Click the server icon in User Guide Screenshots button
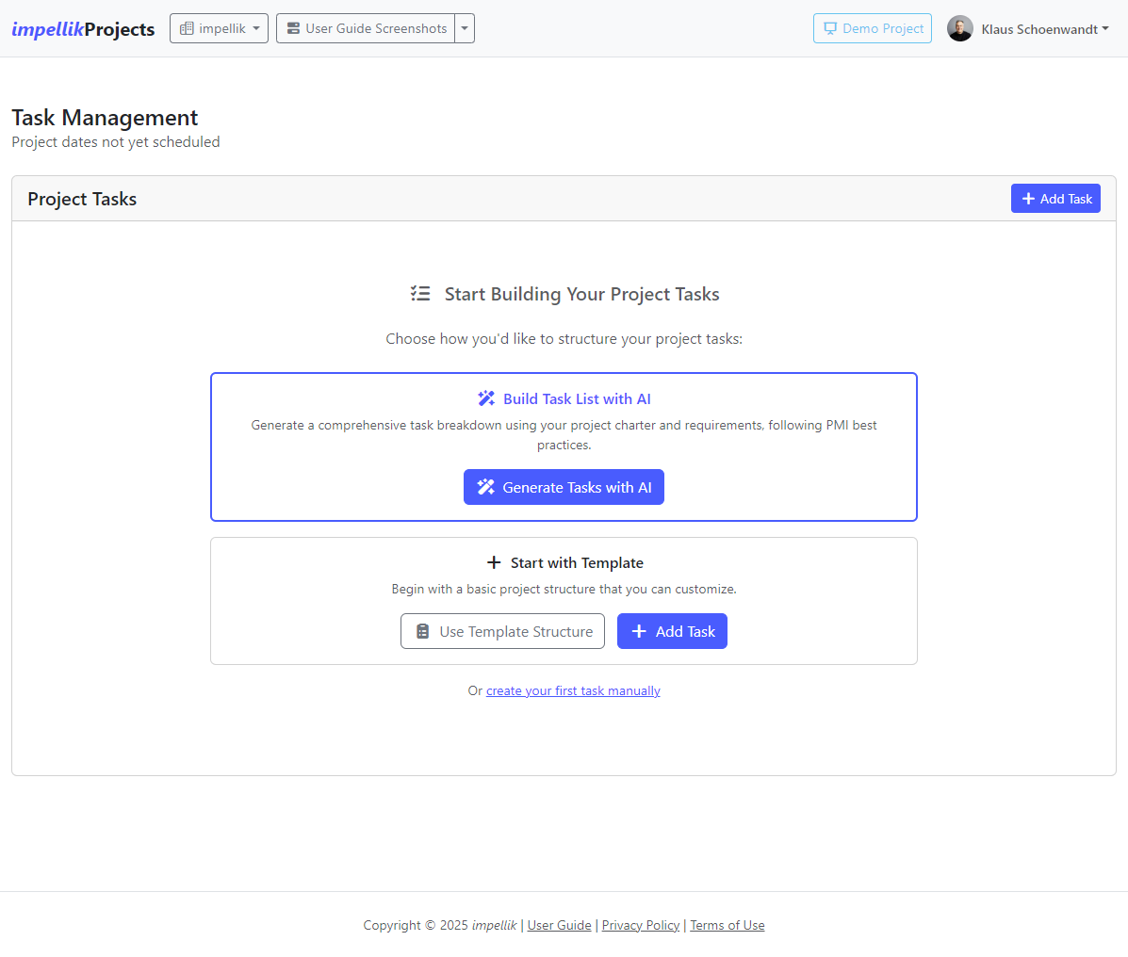The width and height of the screenshot is (1128, 957). click(293, 29)
